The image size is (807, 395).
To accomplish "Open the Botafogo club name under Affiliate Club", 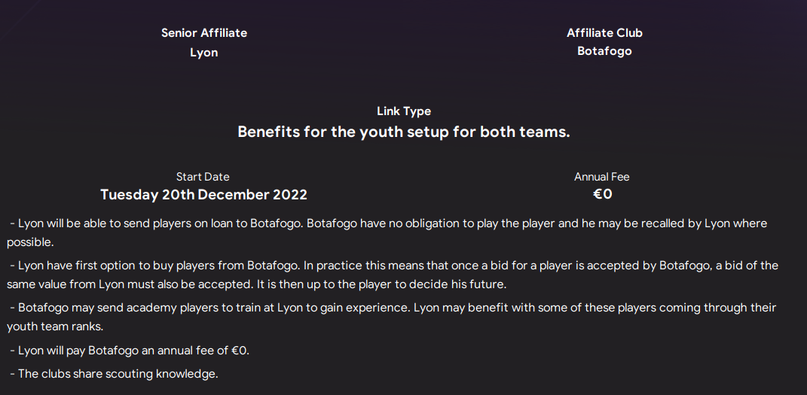I will pos(604,51).
